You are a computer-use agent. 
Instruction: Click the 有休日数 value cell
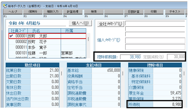pos(45,87)
